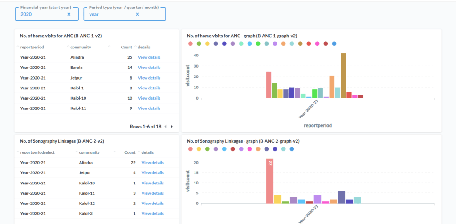The image size is (456, 224).
Task: View details for Kalol-11 ANC home visits
Action: tap(149, 108)
